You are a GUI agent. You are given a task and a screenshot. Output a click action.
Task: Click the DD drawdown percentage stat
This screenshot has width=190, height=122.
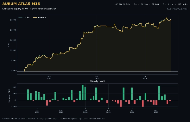[x=168, y=4]
